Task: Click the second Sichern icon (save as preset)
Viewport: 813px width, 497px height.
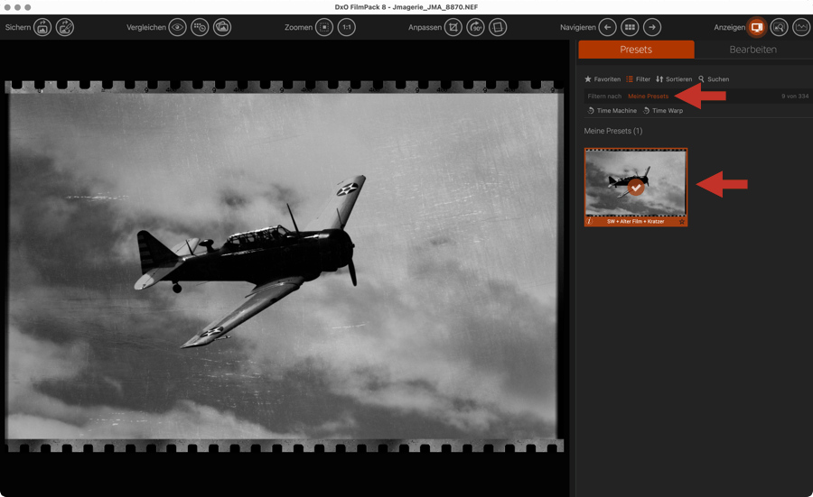Action: [x=65, y=28]
